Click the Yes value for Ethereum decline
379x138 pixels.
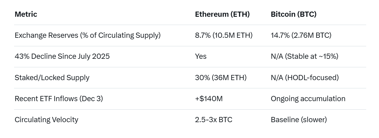point(201,56)
